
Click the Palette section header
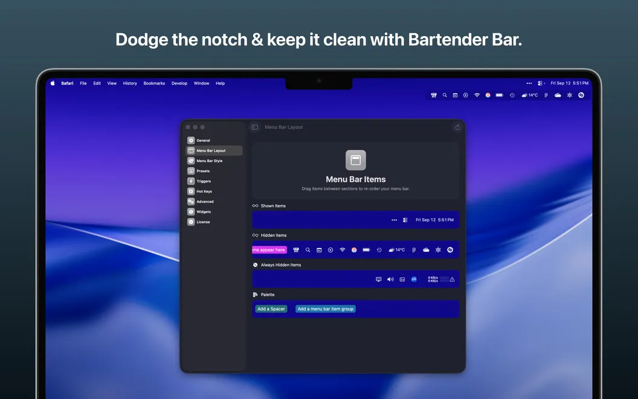(x=263, y=295)
